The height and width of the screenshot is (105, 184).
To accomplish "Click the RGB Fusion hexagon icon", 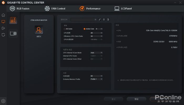I will [x=12, y=9].
